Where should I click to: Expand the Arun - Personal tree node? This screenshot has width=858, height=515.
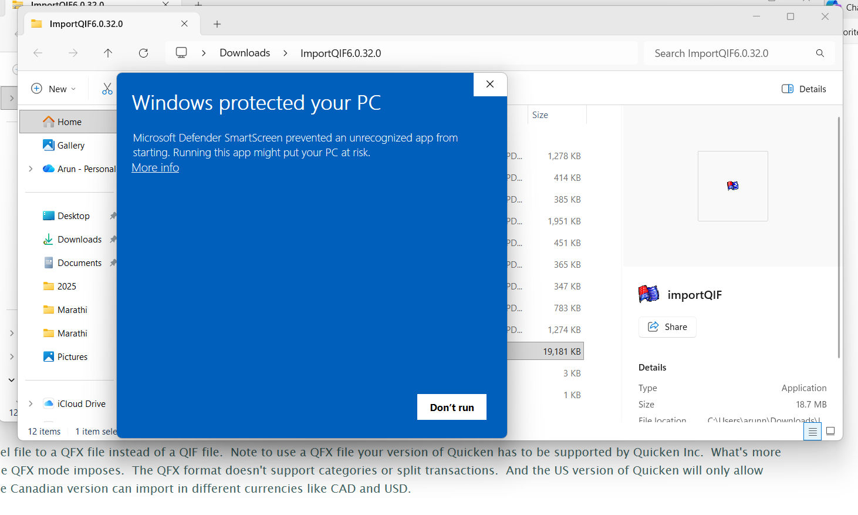coord(31,169)
